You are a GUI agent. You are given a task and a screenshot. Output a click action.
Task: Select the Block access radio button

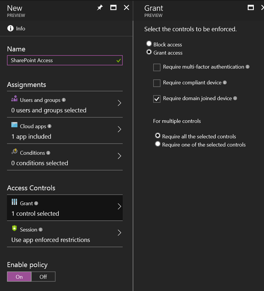pyautogui.click(x=149, y=44)
